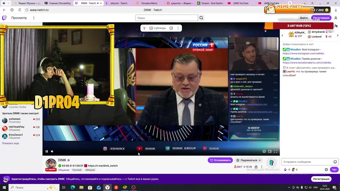The height and width of the screenshot is (191, 340).
Task: Select the Русский tag
Action: pos(77,170)
